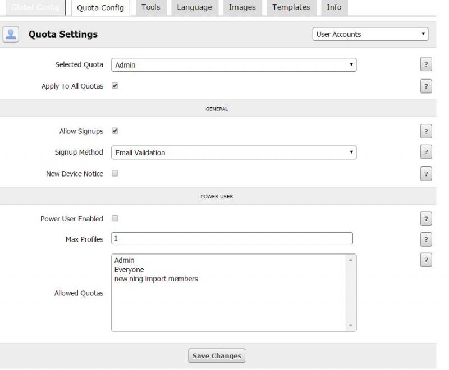Click into the Max Profiles input field

point(232,239)
